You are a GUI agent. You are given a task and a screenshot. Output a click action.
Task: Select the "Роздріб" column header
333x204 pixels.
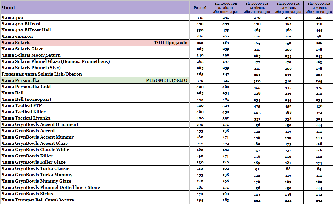[x=200, y=8]
